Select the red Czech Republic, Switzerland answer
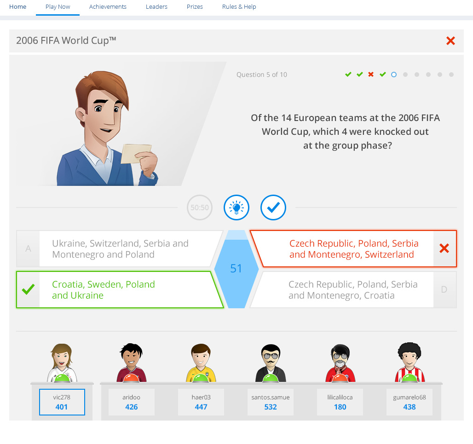 pyautogui.click(x=353, y=249)
